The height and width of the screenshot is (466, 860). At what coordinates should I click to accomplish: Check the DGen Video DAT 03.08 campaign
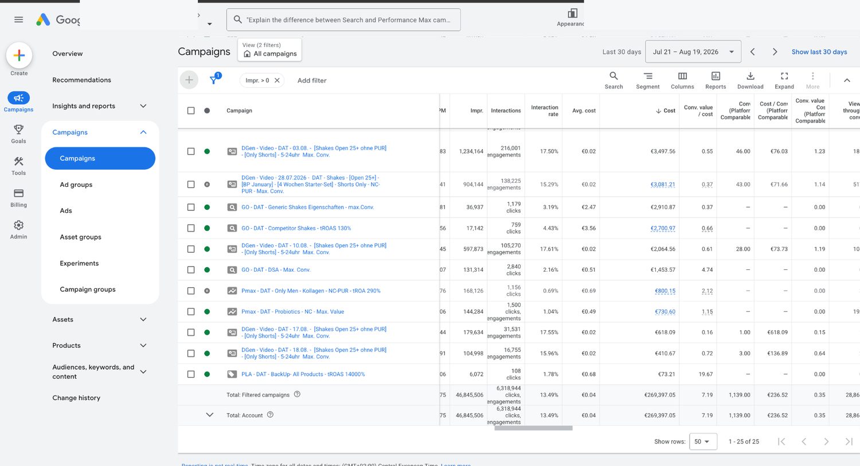(x=191, y=151)
